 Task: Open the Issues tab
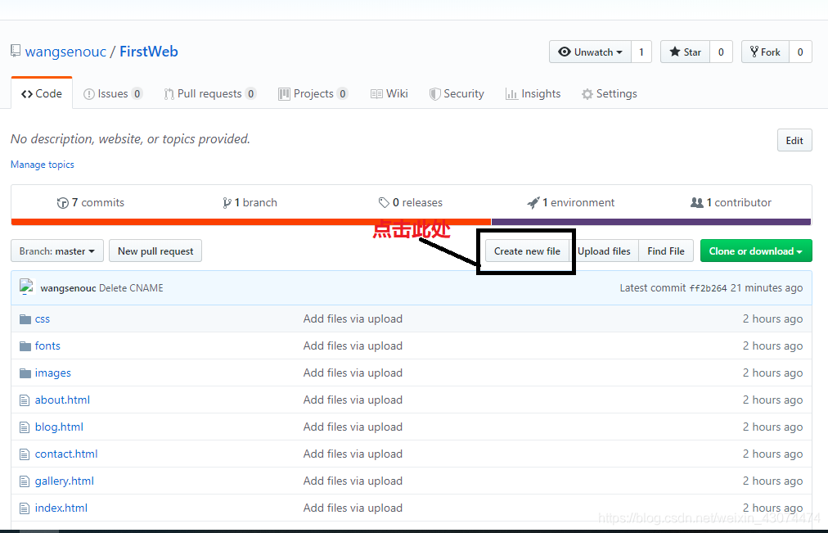click(x=113, y=93)
